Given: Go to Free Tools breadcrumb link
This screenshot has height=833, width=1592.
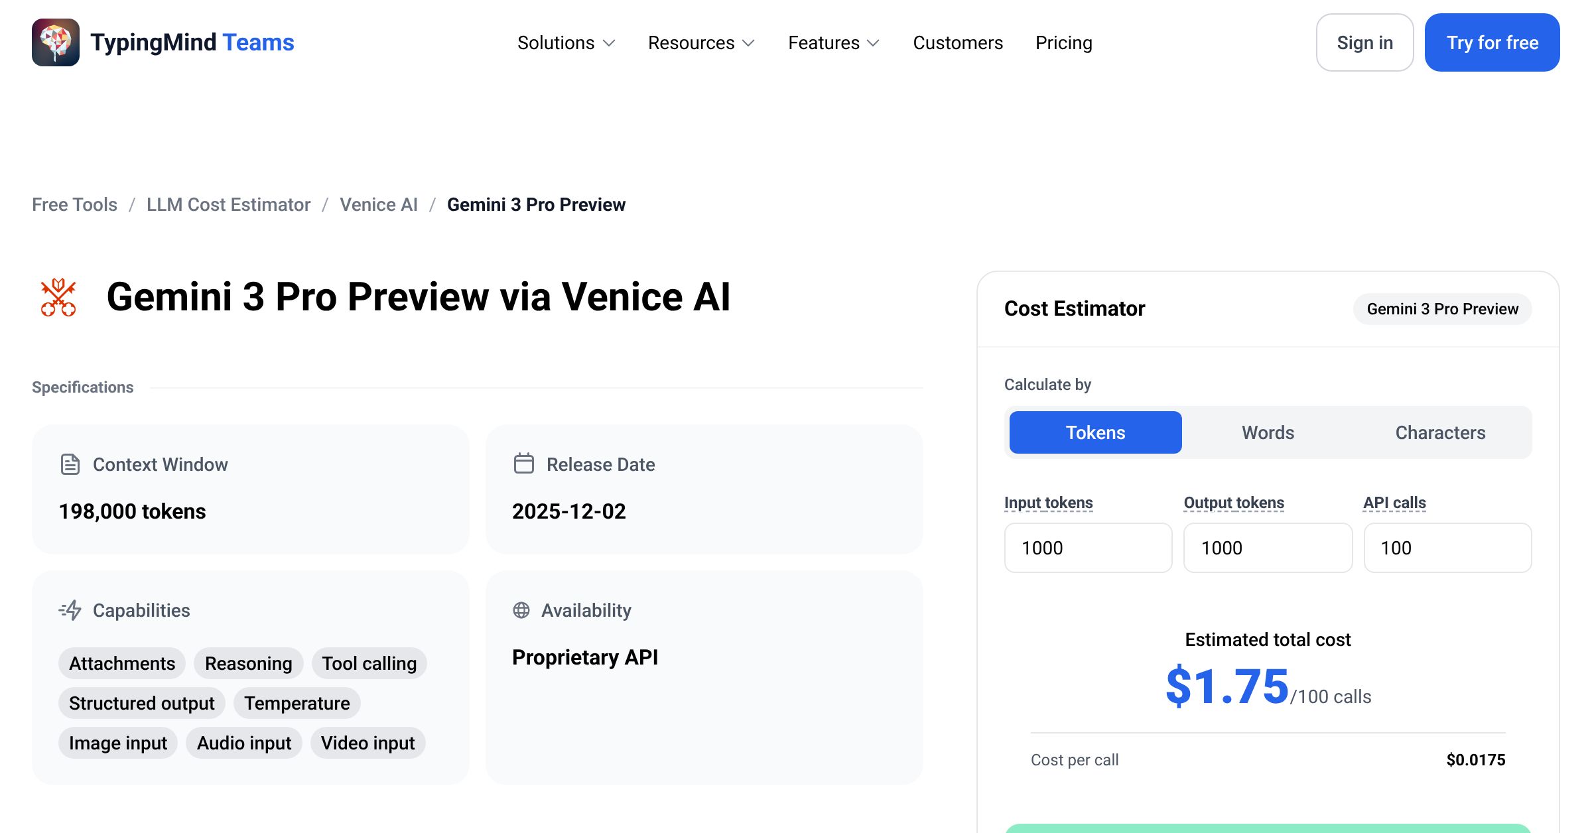Looking at the screenshot, I should coord(74,204).
